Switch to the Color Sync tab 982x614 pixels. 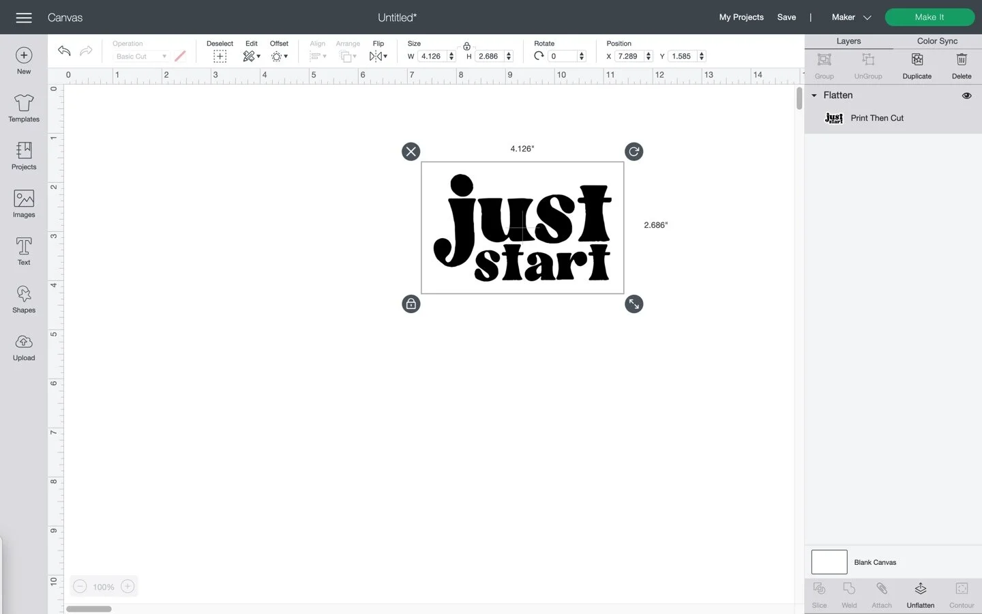(936, 41)
